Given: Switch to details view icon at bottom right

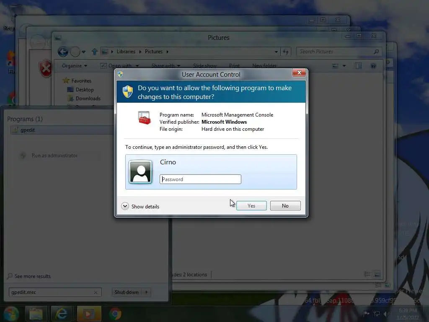Looking at the screenshot, I should tap(367, 274).
